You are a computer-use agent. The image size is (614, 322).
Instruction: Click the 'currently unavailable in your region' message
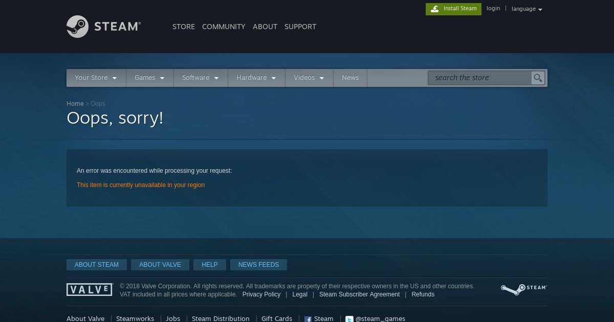[141, 185]
